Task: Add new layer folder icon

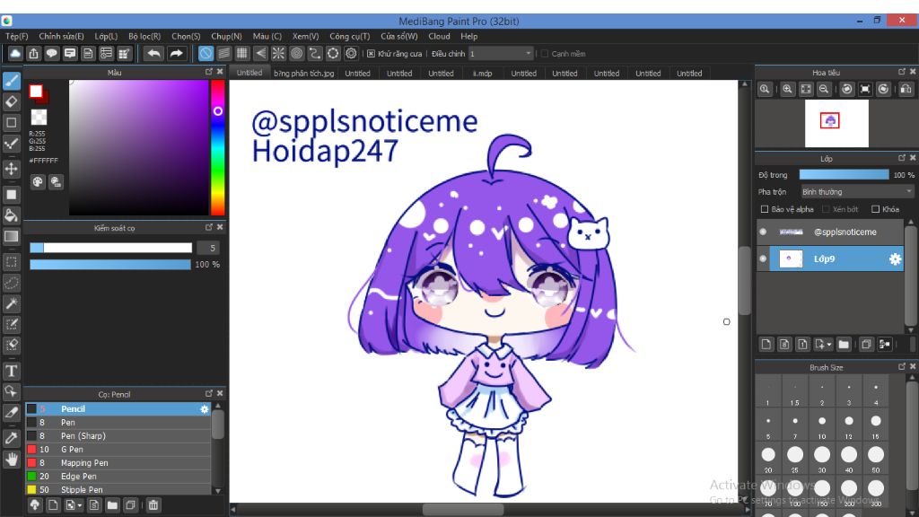Action: tap(844, 344)
